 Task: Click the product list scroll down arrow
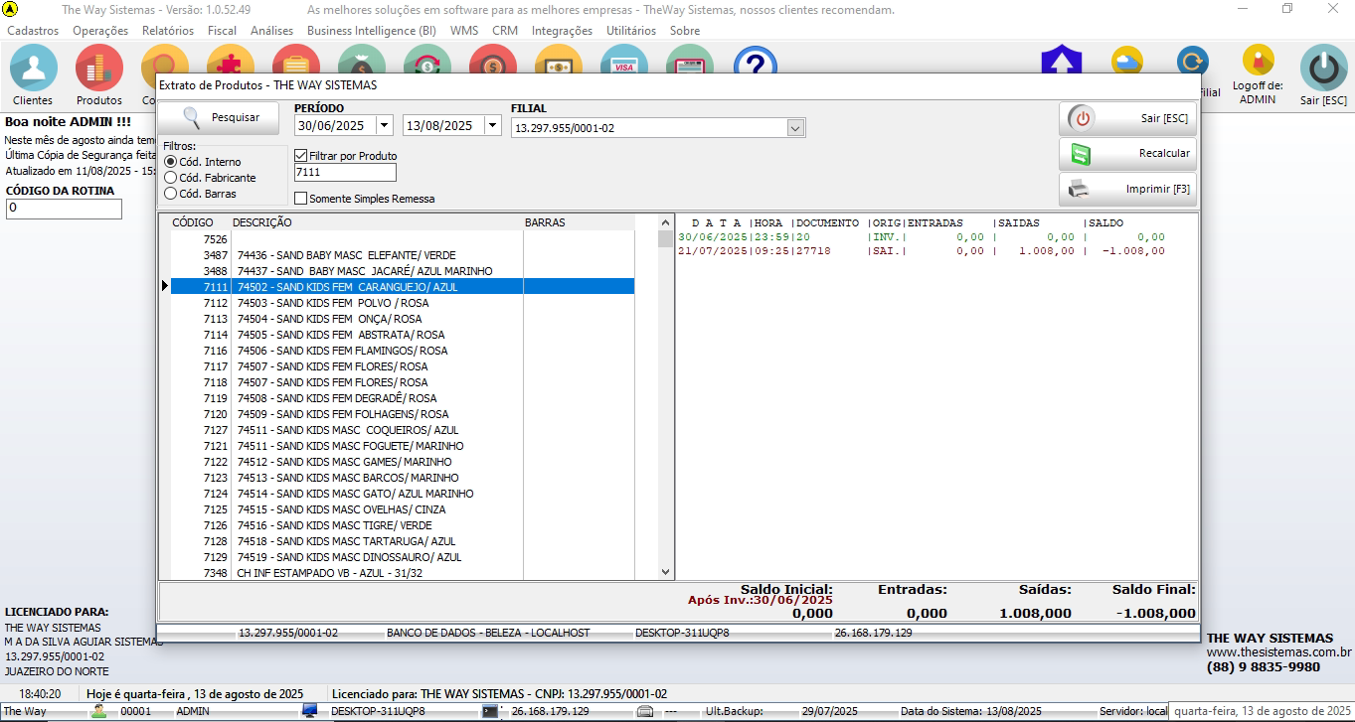coord(666,572)
